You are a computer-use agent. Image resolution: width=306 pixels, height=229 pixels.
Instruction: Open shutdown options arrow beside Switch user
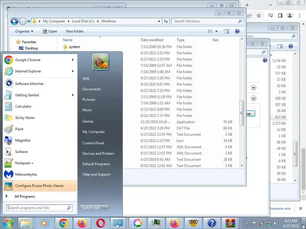105,208
